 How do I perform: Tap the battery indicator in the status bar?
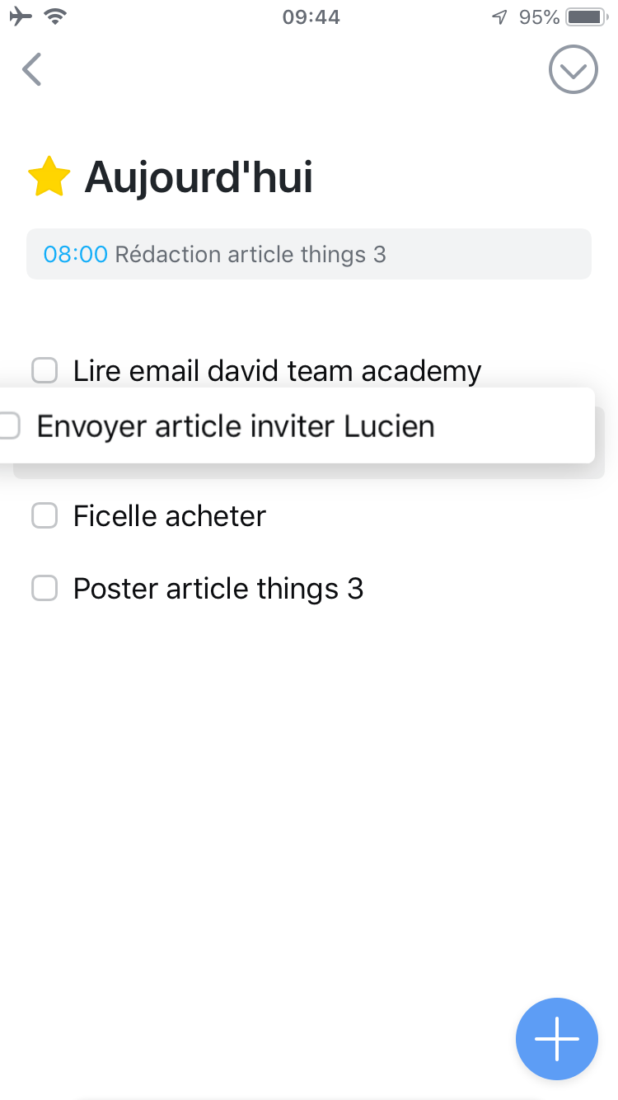tap(586, 15)
